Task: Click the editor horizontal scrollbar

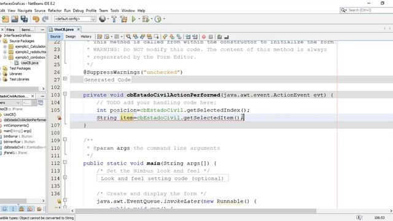Action: pos(195,211)
